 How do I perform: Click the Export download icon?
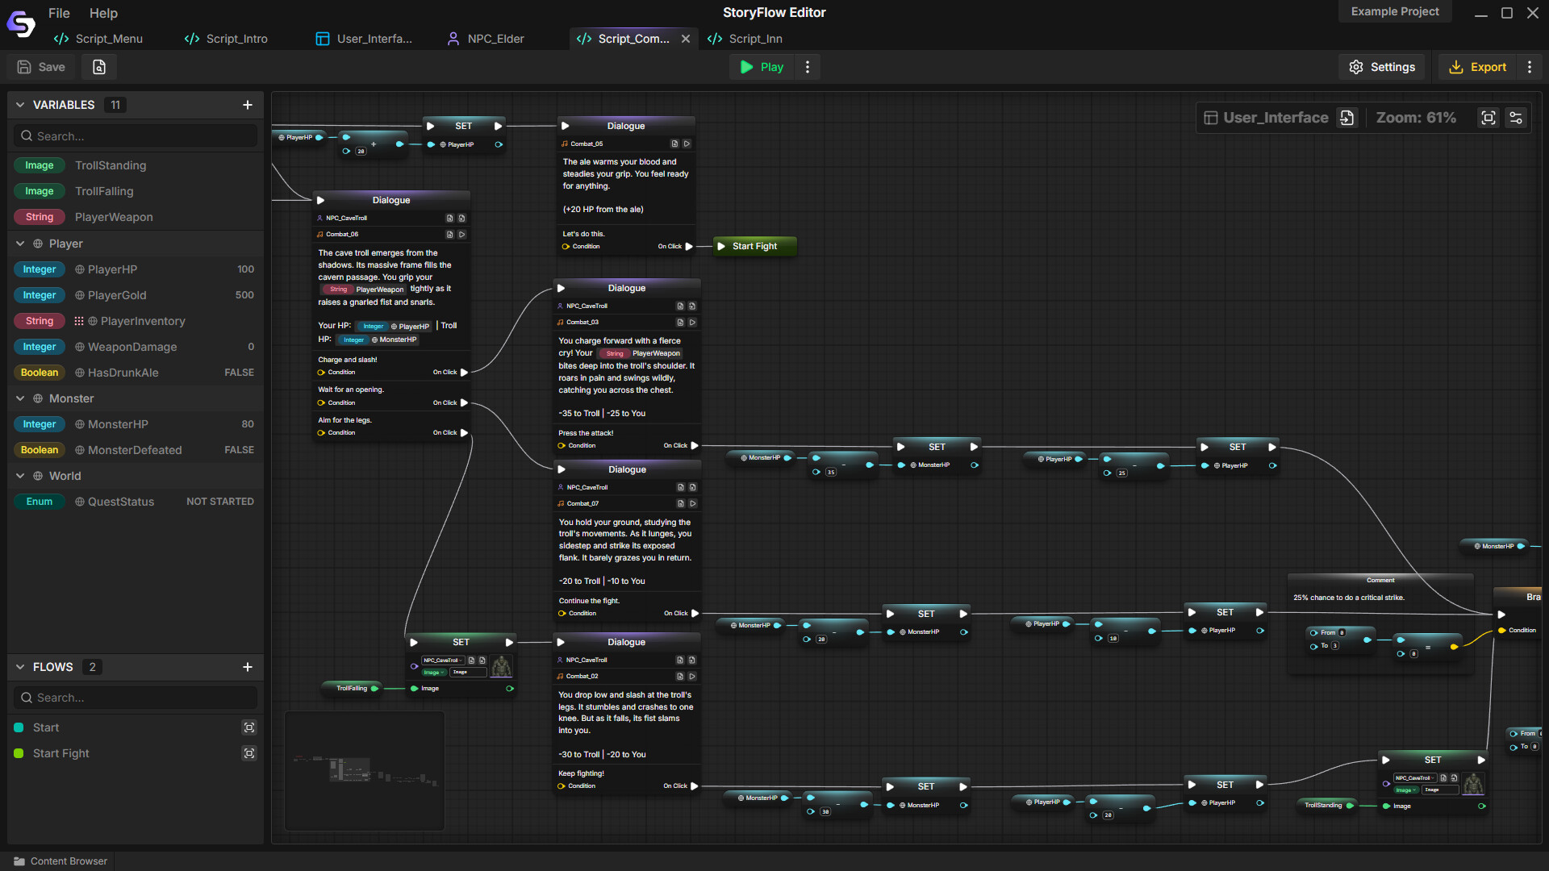(x=1456, y=67)
